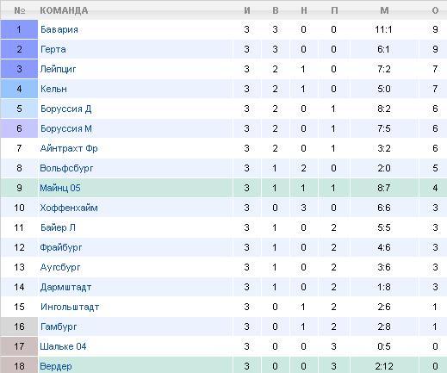
Task: Select the Аугсбург team link
Action: [x=60, y=267]
